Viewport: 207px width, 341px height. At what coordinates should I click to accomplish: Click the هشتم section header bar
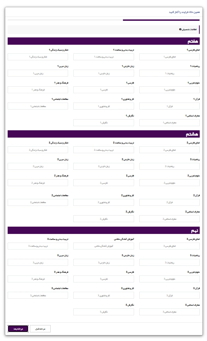pos(104,134)
